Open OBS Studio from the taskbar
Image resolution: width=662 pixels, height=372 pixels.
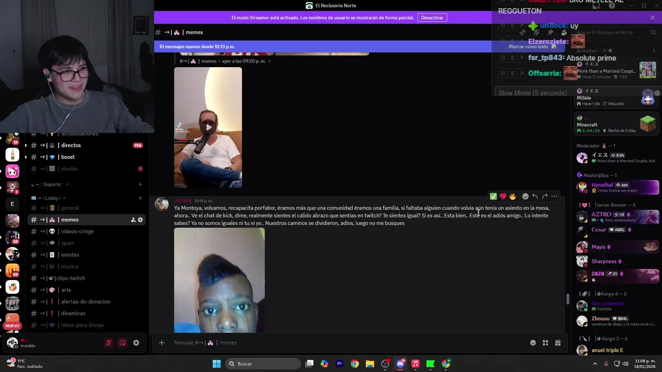(385, 364)
